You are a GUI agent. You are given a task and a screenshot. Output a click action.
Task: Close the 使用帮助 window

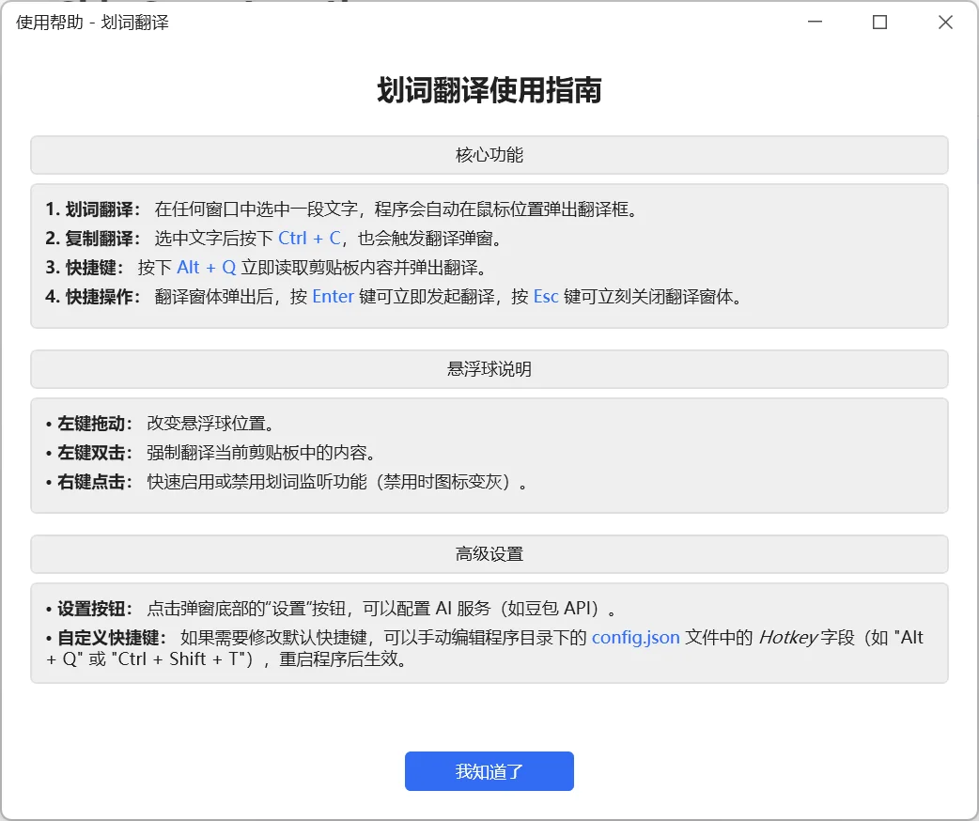point(945,23)
